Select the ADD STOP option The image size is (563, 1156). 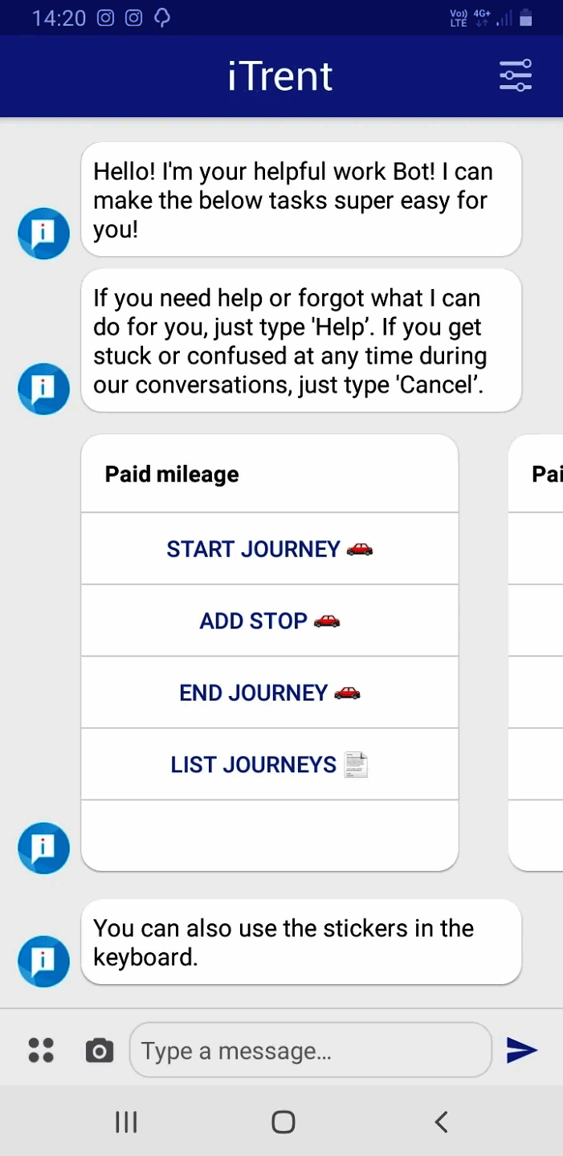click(x=269, y=621)
